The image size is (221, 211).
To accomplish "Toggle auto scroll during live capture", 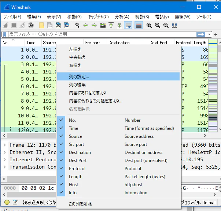I will (x=128, y=25).
